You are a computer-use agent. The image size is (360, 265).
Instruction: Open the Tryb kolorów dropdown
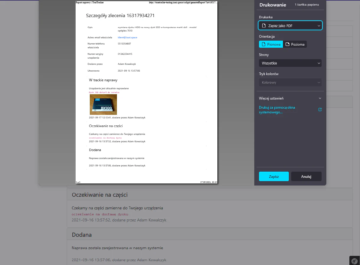point(290,82)
